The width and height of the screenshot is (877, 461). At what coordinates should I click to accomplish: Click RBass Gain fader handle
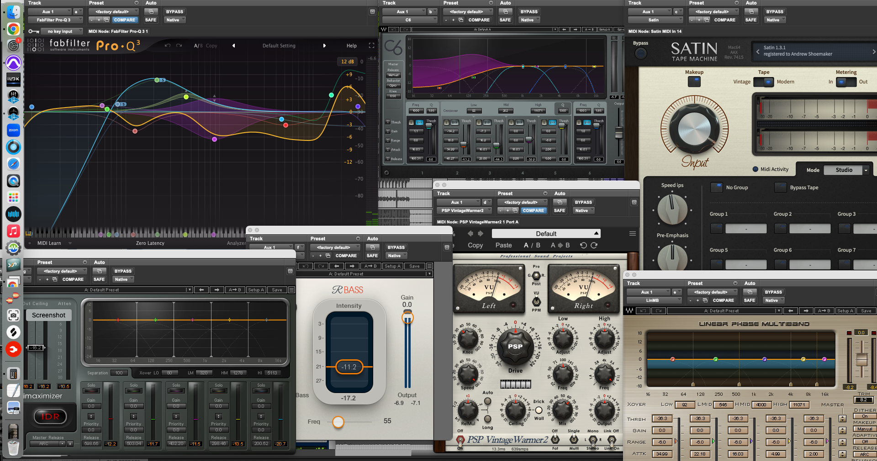pyautogui.click(x=407, y=317)
